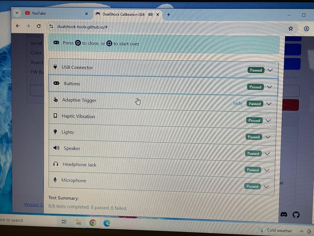
Task: Click the Speaker Passed badge
Action: pos(253,153)
